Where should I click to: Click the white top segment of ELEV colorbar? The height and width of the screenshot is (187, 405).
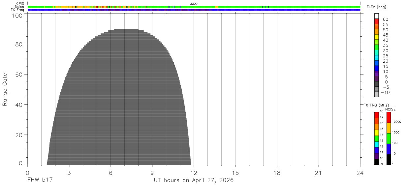[377, 16]
